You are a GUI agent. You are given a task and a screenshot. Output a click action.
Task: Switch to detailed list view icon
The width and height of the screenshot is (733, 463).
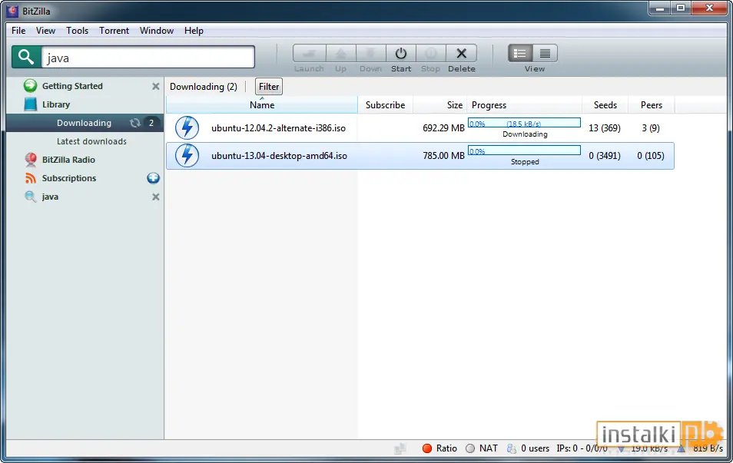point(520,53)
